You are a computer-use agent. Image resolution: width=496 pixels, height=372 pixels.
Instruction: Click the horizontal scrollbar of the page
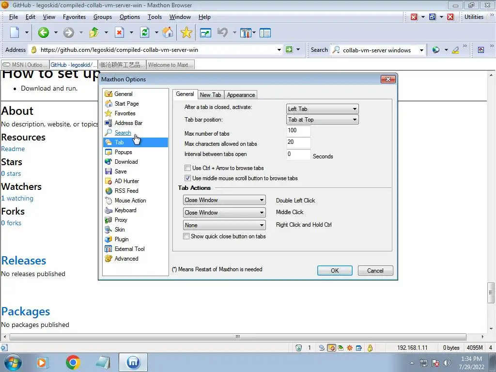coord(238,337)
